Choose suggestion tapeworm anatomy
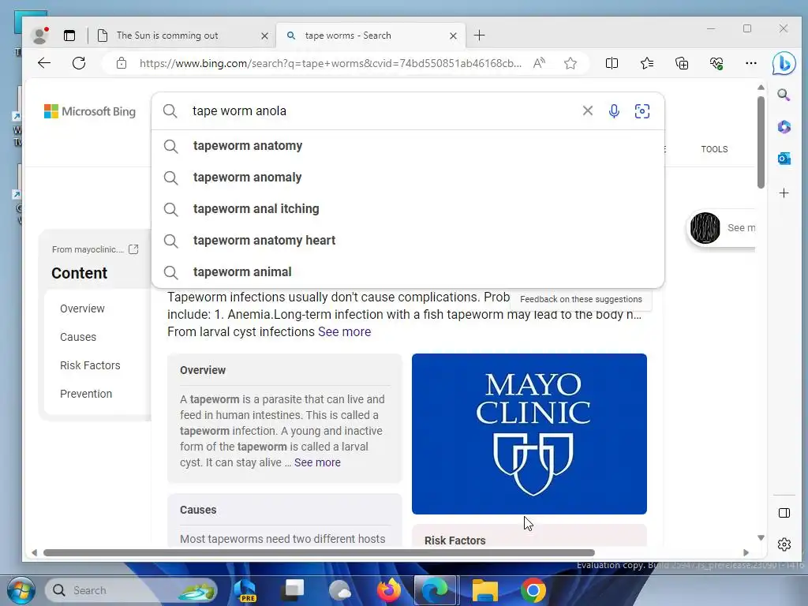The width and height of the screenshot is (808, 606). point(408,146)
